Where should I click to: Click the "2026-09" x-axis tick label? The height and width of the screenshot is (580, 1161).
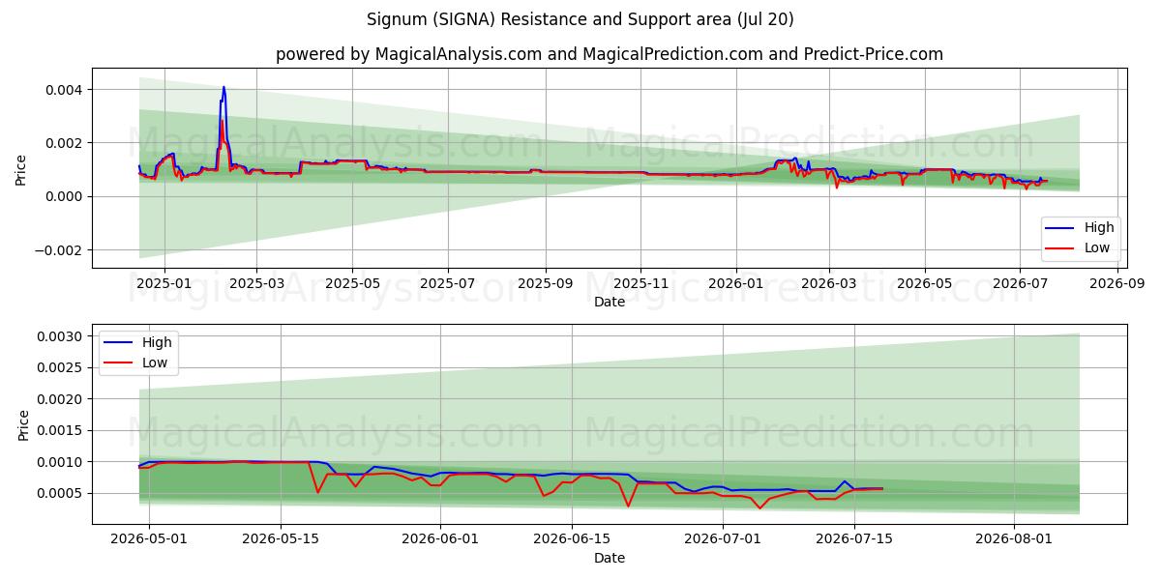(x=1116, y=284)
